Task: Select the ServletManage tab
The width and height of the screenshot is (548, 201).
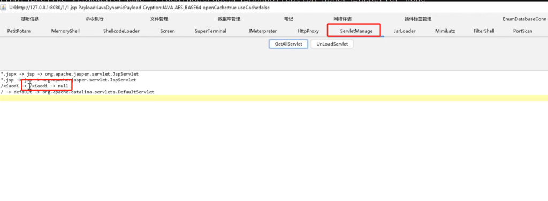Action: pos(356,31)
